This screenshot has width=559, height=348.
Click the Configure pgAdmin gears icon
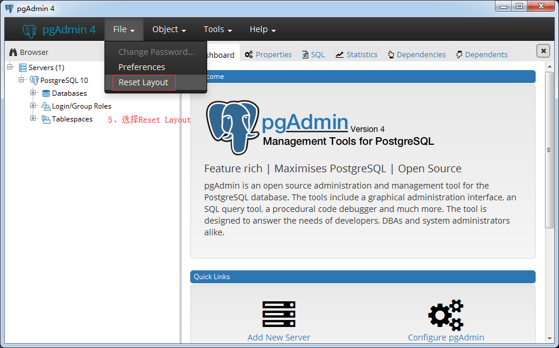[446, 315]
